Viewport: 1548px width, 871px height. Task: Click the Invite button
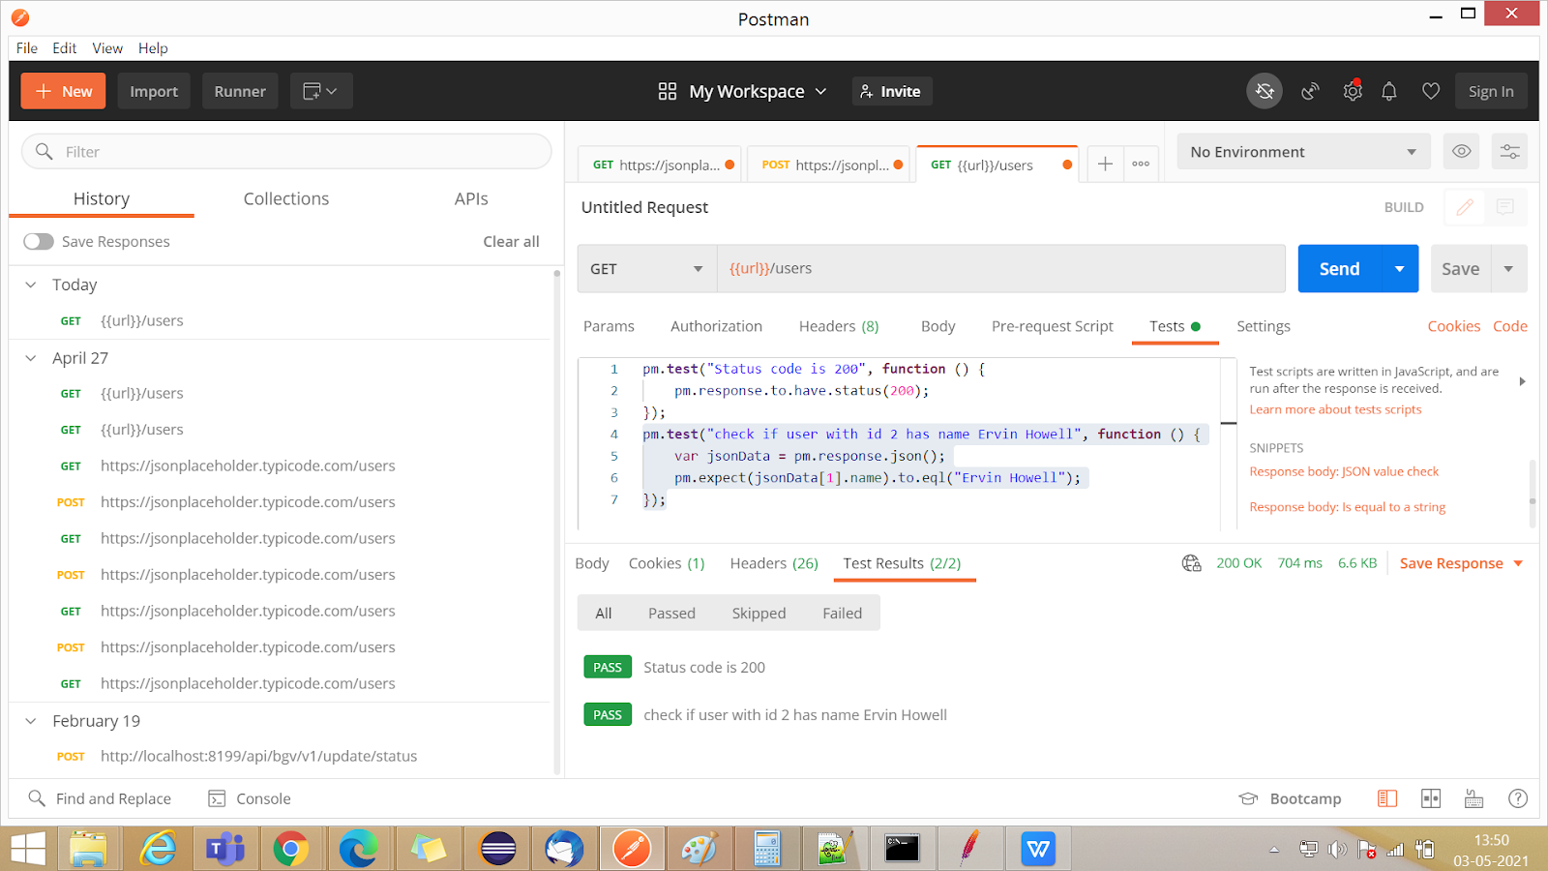point(890,91)
